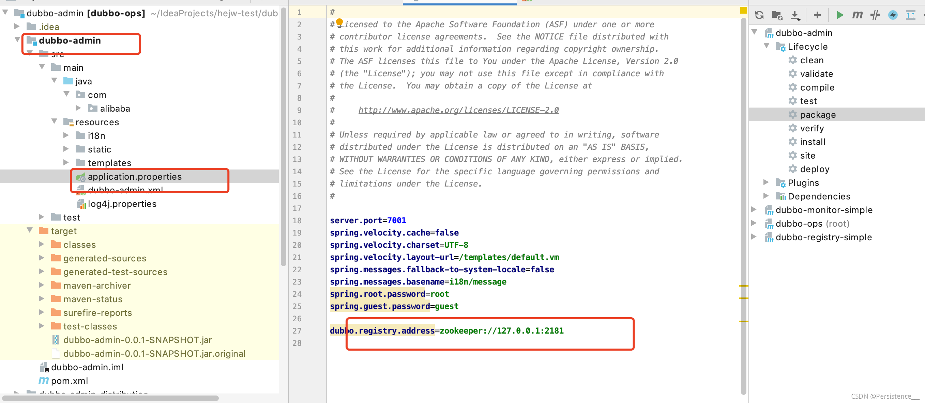Click Download Sources and Documentation icon

tap(795, 15)
